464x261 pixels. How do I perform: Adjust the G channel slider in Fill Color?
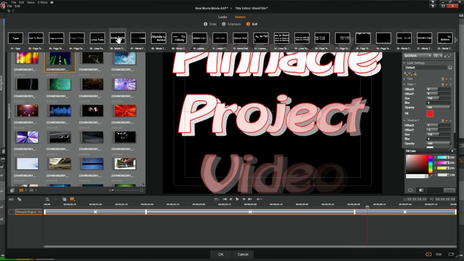(x=443, y=163)
